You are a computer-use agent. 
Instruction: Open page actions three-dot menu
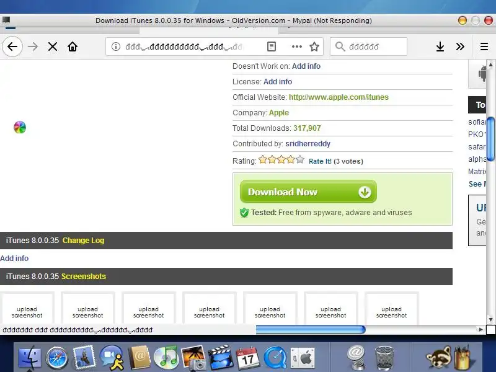point(297,47)
